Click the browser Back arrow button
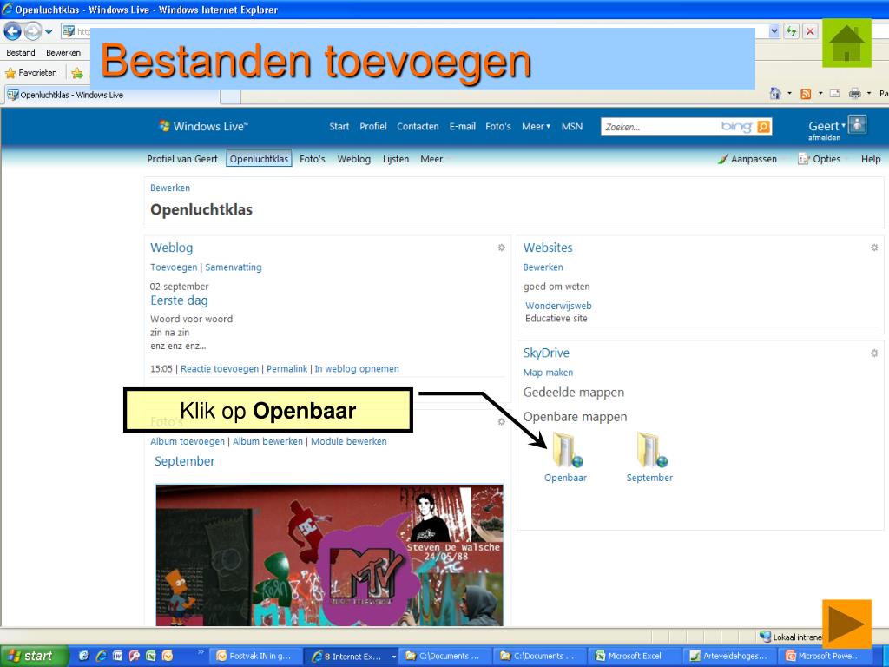This screenshot has height=667, width=889. tap(12, 31)
